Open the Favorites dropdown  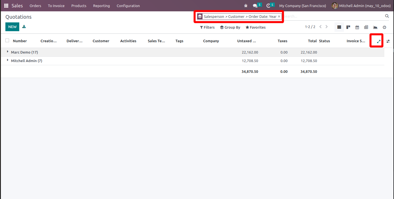point(255,27)
